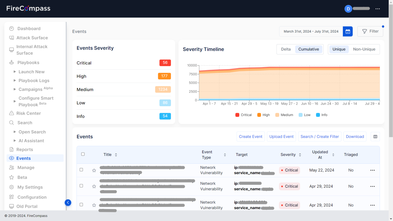Check the select-all checkbox in the Events table
The image size is (393, 221).
83,154
